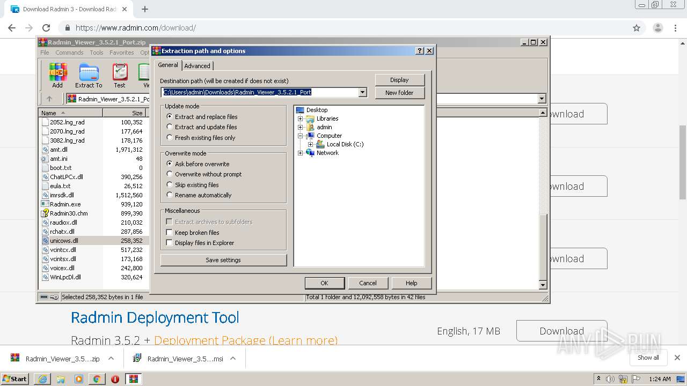Sort file list by Size column

[x=125, y=113]
